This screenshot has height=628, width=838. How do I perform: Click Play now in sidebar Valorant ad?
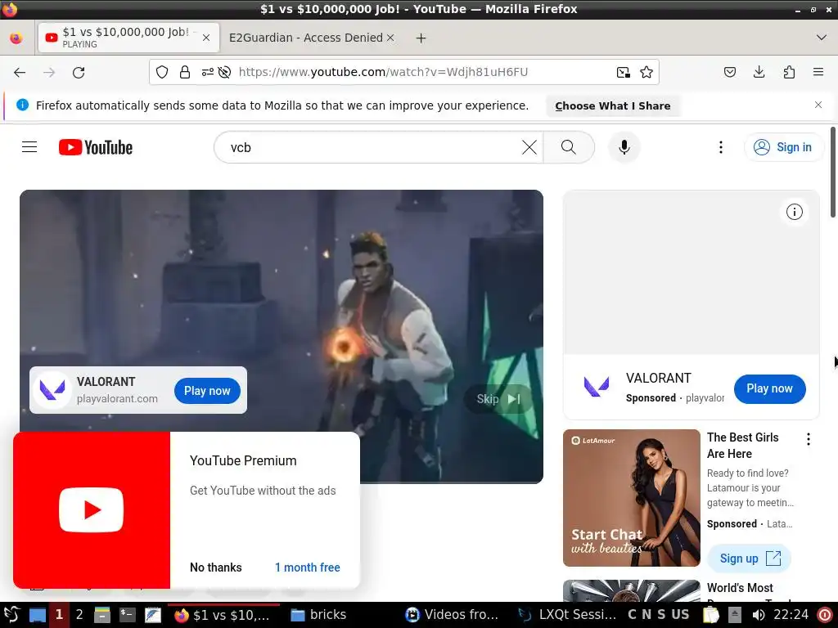(769, 388)
